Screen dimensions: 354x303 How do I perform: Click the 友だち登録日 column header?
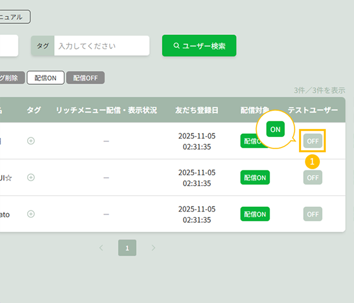[x=196, y=110]
